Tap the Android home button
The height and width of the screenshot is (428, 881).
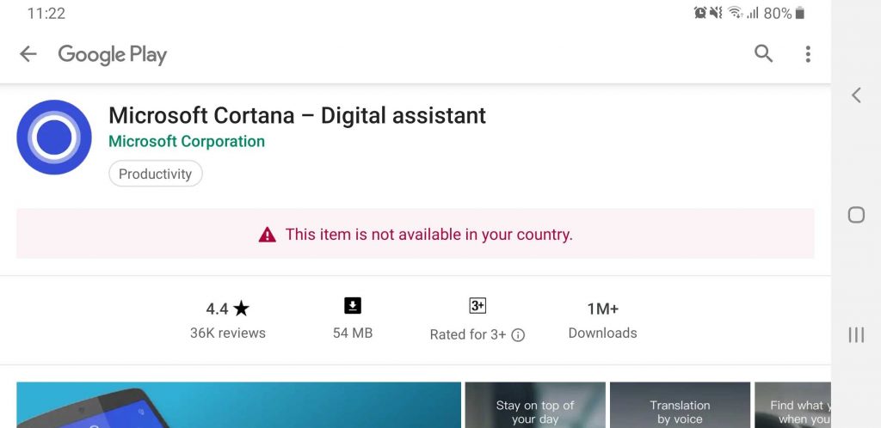click(x=856, y=215)
